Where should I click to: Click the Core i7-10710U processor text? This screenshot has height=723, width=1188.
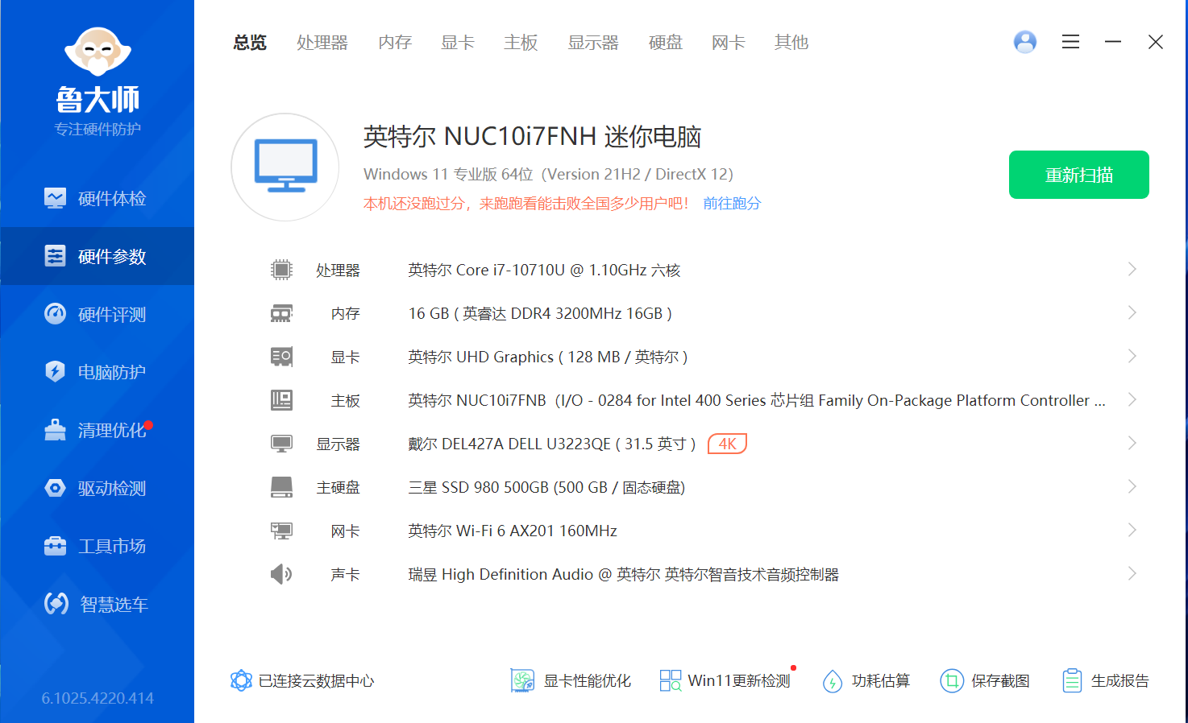click(544, 271)
